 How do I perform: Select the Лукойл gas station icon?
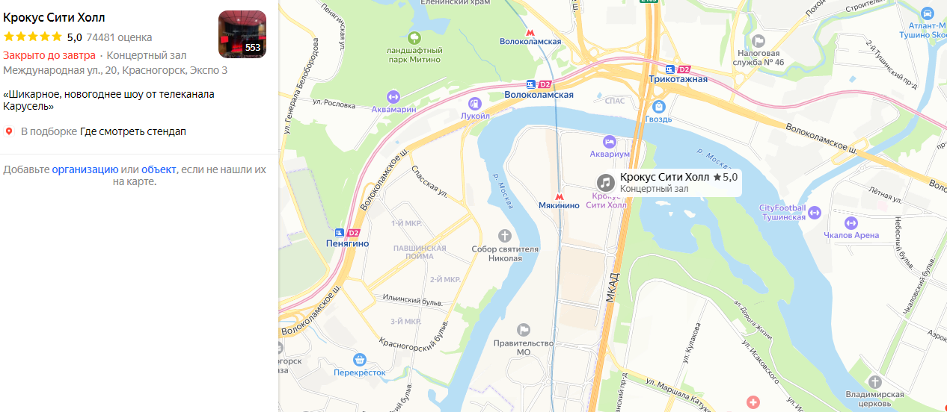[474, 104]
